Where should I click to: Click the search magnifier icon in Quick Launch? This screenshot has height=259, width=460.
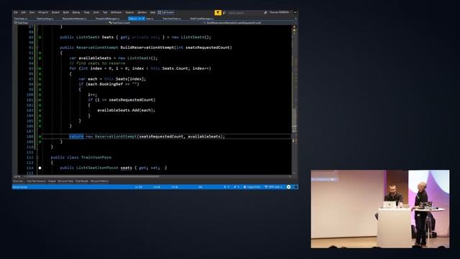(x=265, y=13)
